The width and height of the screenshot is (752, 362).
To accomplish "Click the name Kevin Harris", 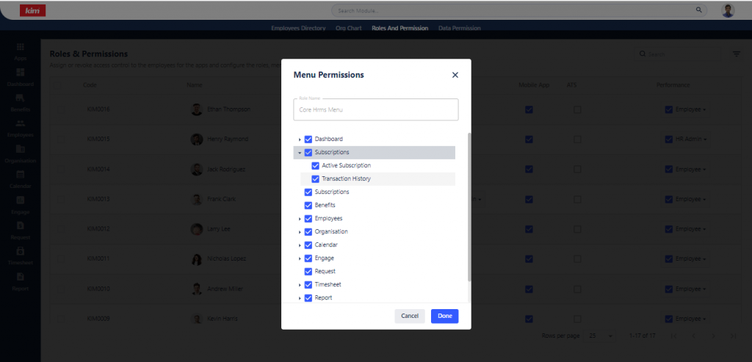I will [222, 319].
